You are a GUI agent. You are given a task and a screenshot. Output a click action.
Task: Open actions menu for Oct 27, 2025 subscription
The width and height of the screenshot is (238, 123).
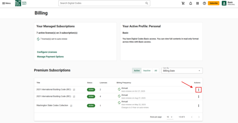tap(199, 90)
